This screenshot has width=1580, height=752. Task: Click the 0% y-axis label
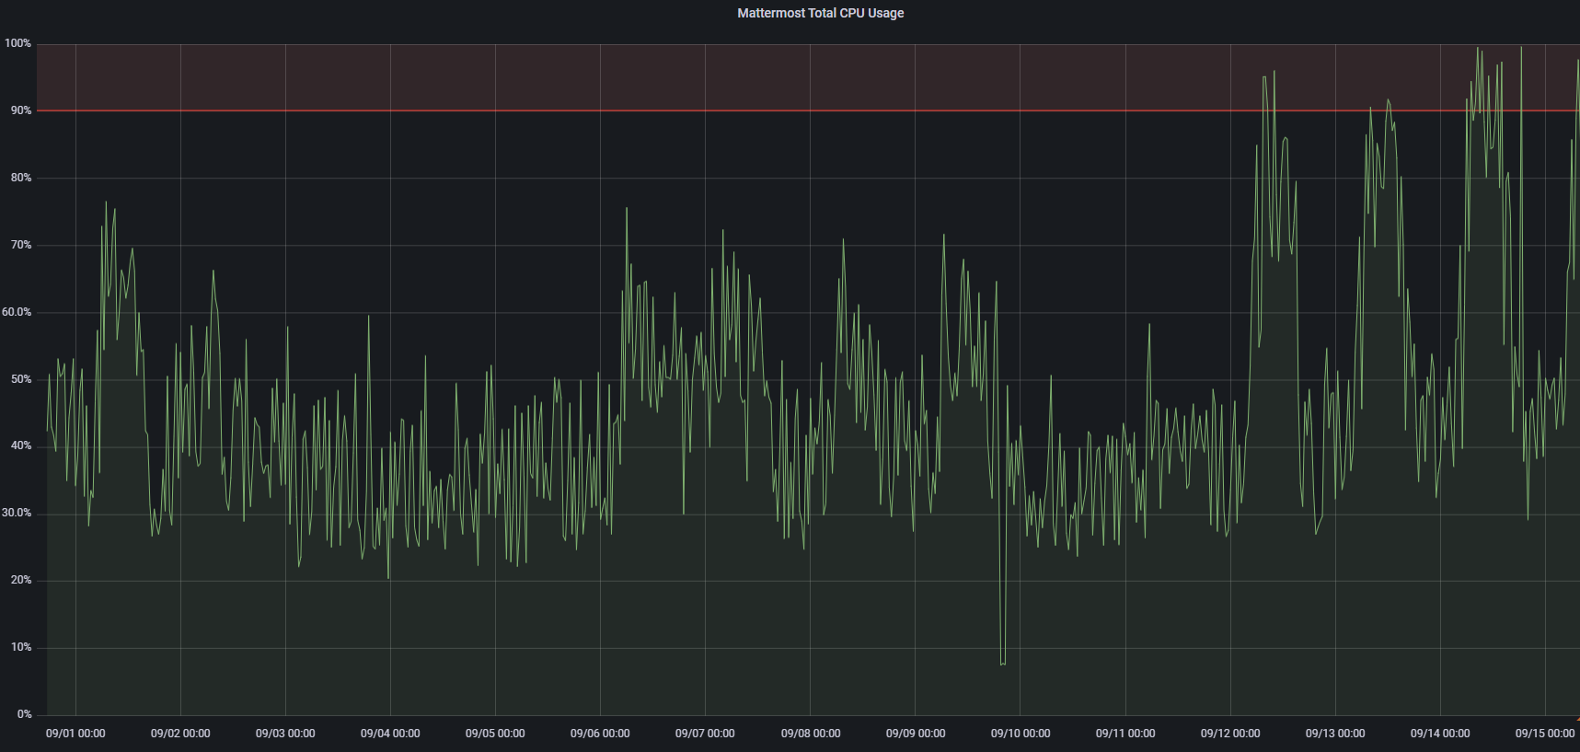(24, 714)
